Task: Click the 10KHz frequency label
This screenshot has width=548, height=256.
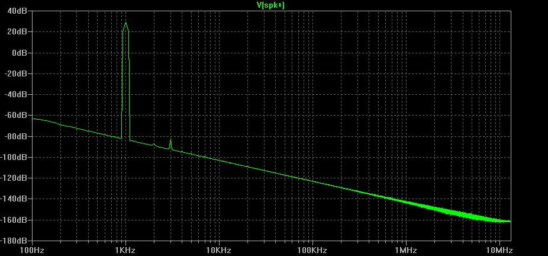Action: pos(218,251)
